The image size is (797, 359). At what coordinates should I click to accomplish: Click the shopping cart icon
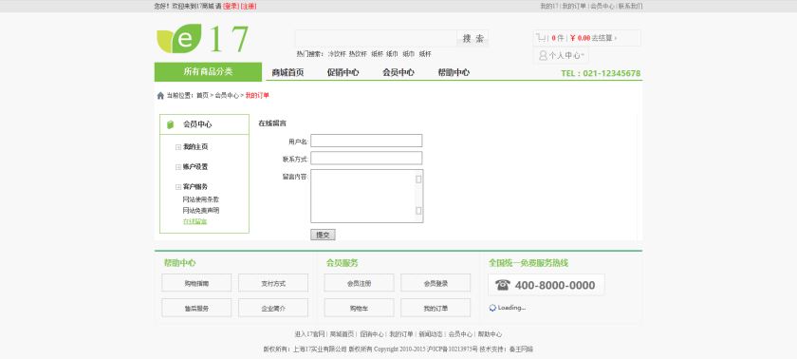point(542,38)
